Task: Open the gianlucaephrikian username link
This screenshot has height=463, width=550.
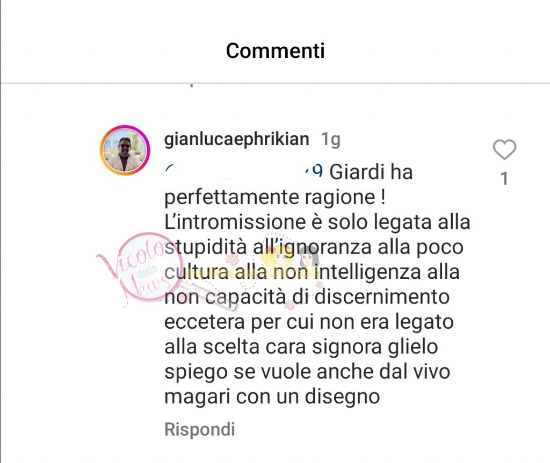Action: coord(237,139)
